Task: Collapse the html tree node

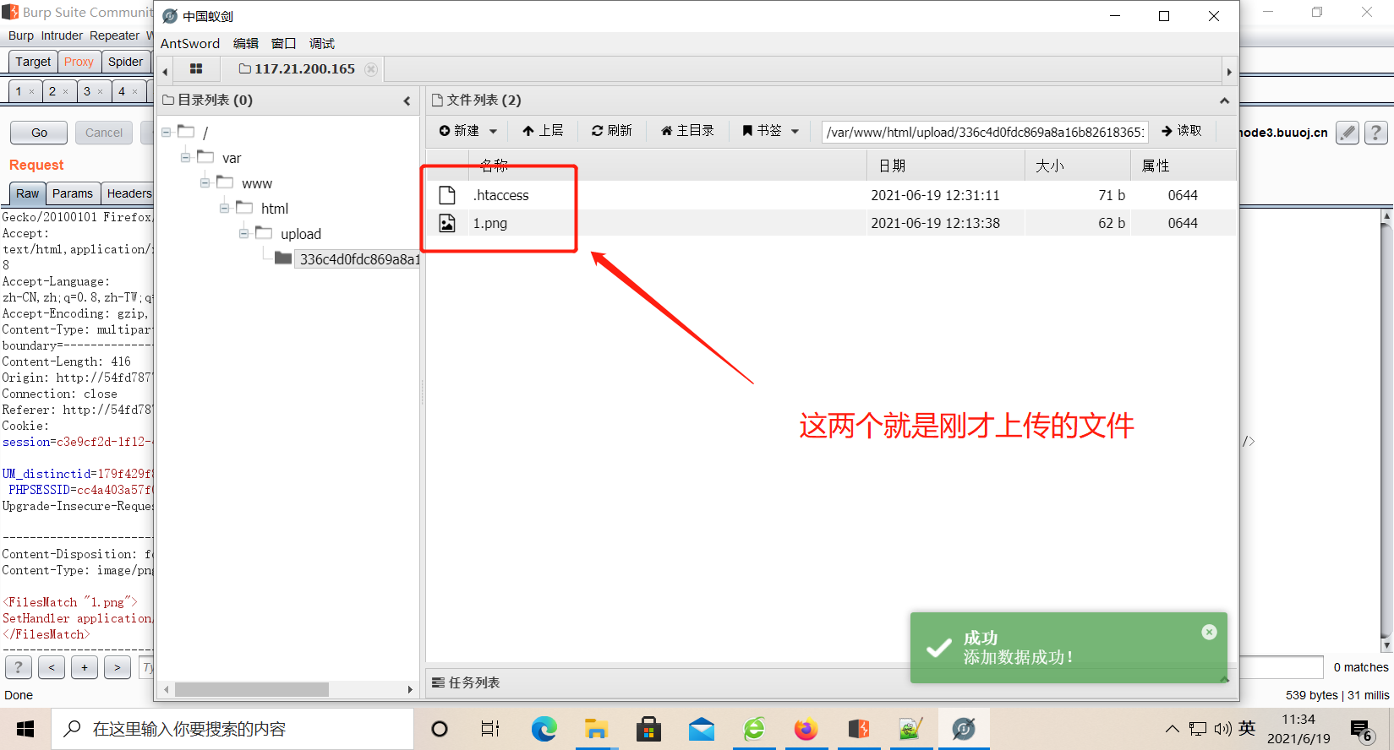Action: click(x=224, y=208)
